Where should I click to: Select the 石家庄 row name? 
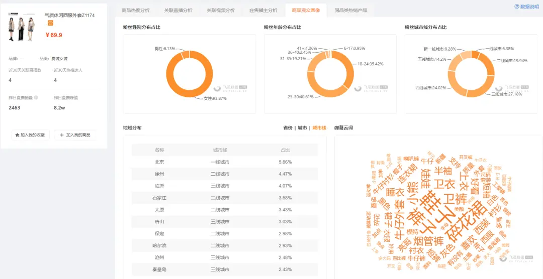click(x=159, y=198)
